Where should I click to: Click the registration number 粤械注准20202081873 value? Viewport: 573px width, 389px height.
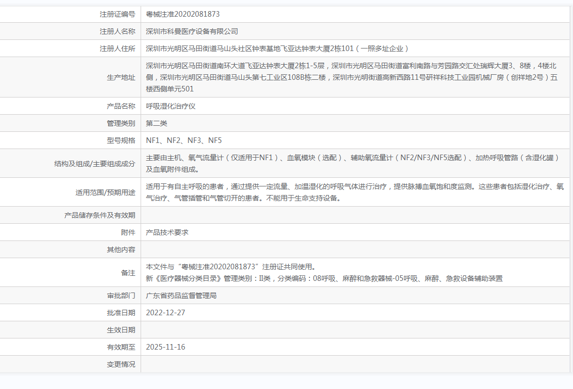(183, 14)
